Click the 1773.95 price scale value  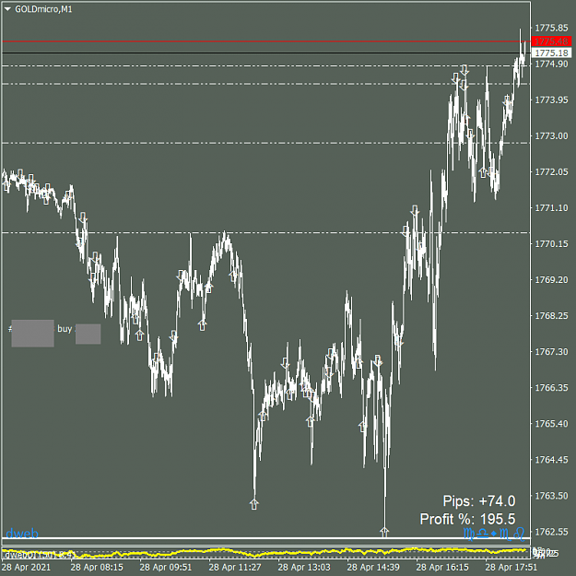pyautogui.click(x=551, y=100)
